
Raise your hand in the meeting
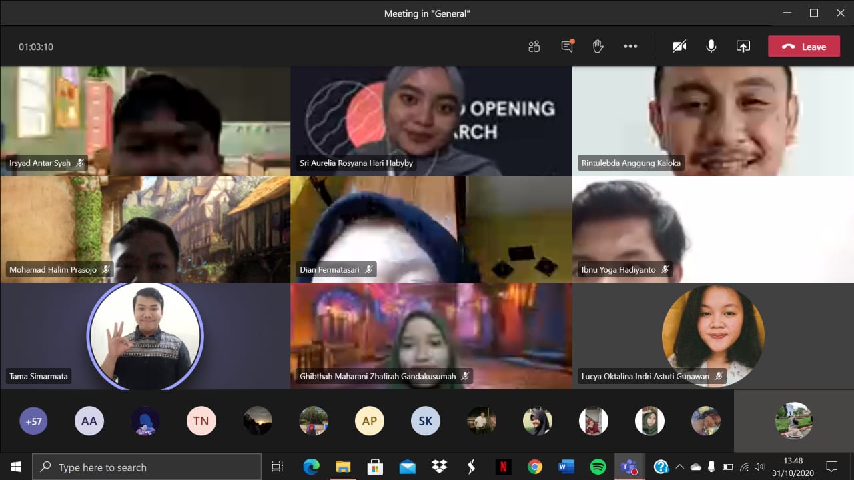point(598,46)
